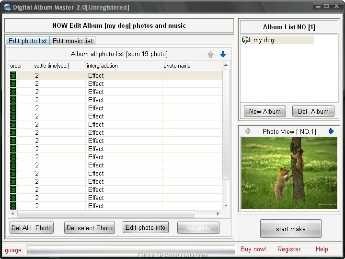The height and width of the screenshot is (259, 345).
Task: Close the Digital Album Master window
Action: pyautogui.click(x=337, y=6)
